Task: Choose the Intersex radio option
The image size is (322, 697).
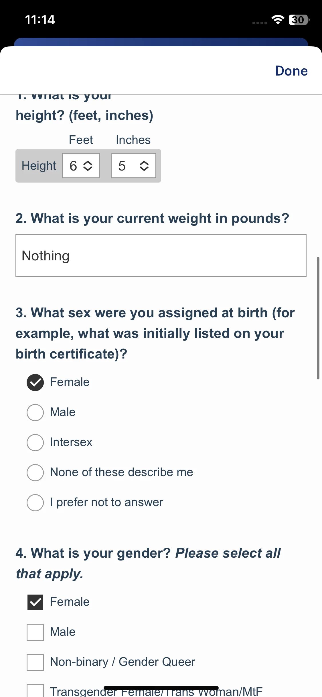Action: point(35,443)
